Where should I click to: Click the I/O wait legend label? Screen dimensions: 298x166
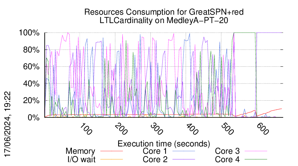(82, 159)
